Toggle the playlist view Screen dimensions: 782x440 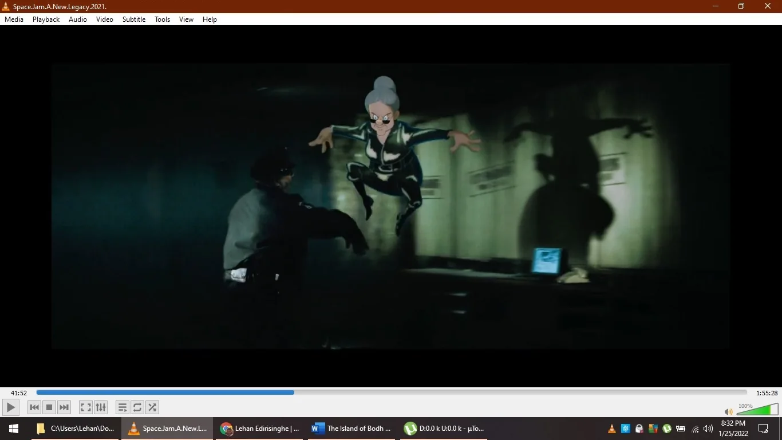tap(123, 407)
